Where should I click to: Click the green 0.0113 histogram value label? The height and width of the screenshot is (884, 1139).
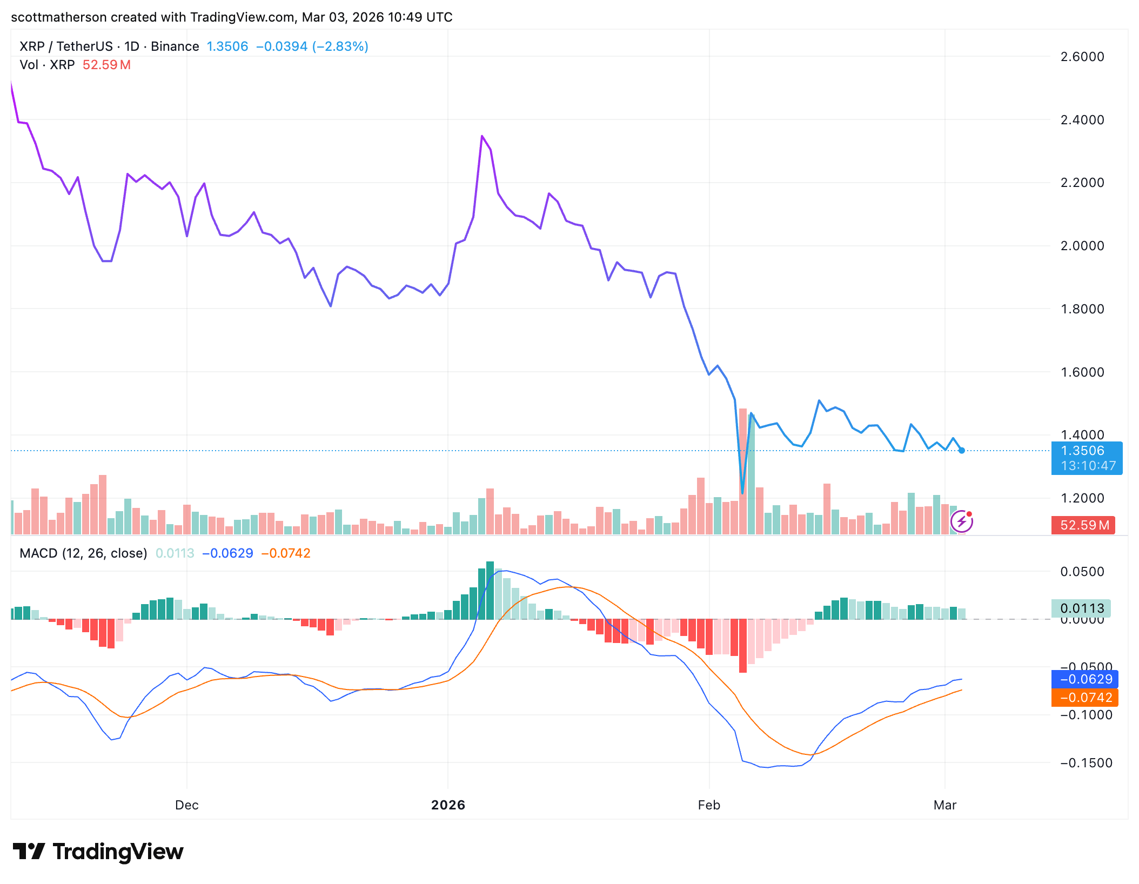1081,608
